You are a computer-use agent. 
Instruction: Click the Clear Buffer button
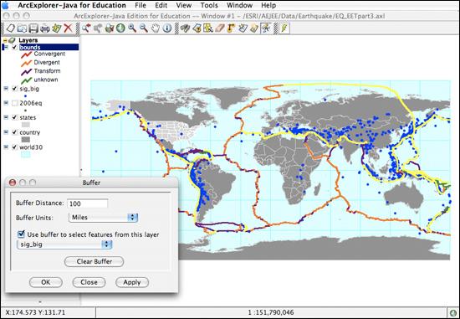(x=95, y=261)
